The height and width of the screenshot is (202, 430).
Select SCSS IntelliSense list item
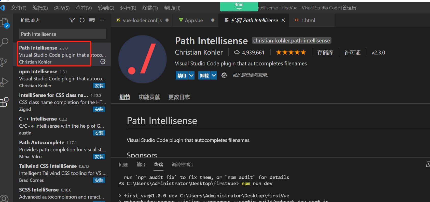62,193
